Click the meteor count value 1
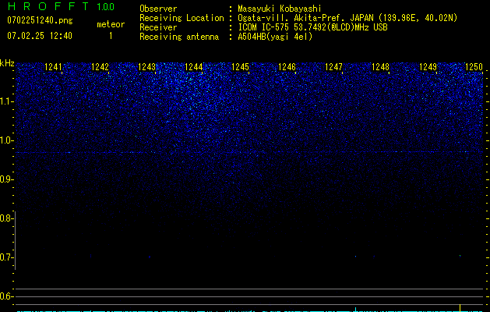The height and width of the screenshot is (312, 490). (111, 36)
